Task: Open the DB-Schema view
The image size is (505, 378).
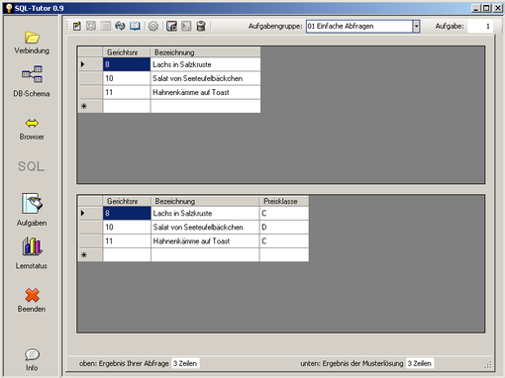Action: (32, 74)
